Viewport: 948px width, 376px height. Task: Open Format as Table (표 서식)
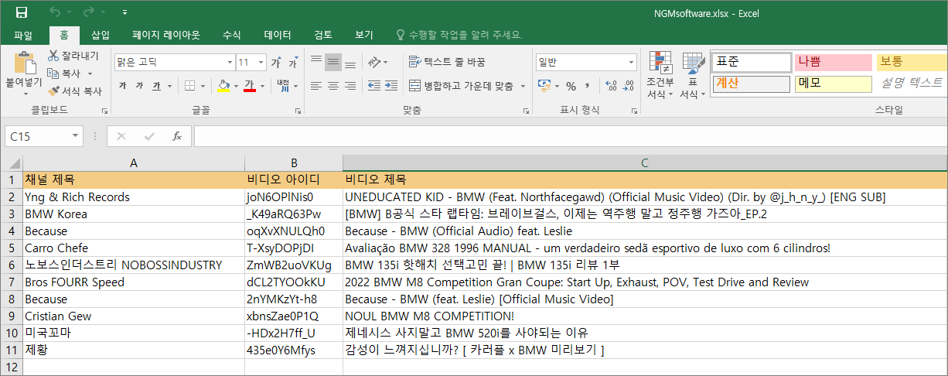(x=693, y=75)
